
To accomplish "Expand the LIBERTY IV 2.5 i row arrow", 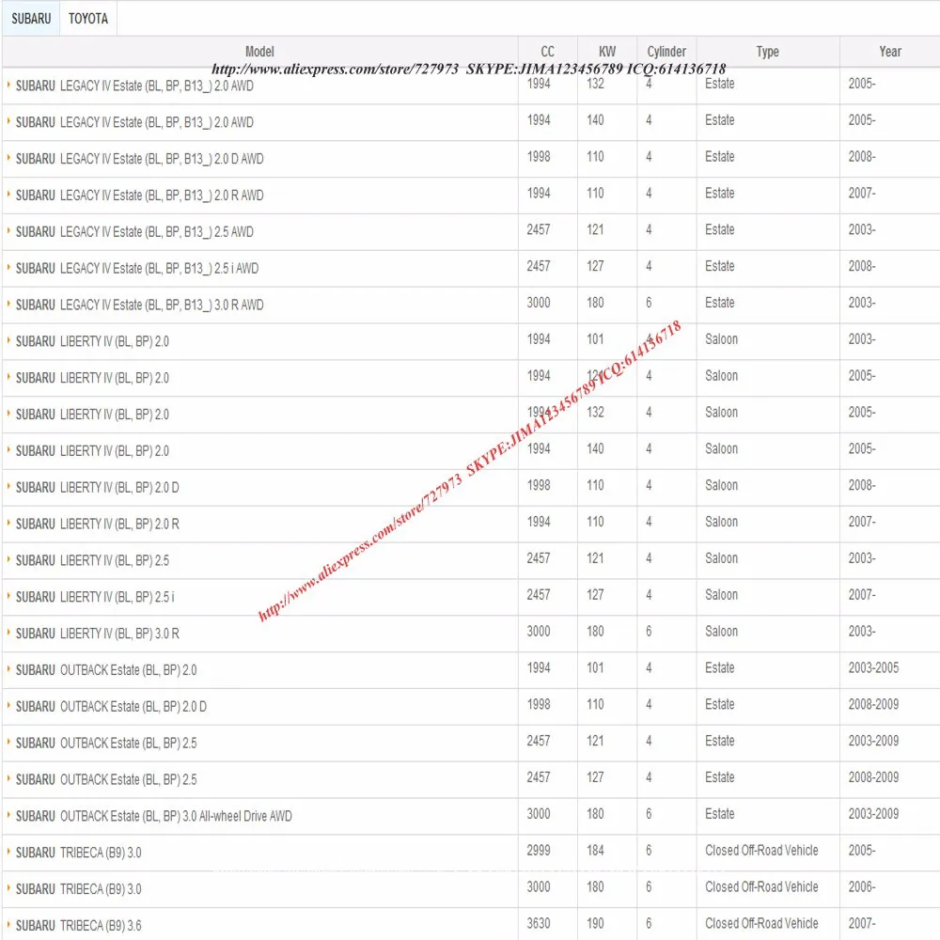I will (8, 596).
